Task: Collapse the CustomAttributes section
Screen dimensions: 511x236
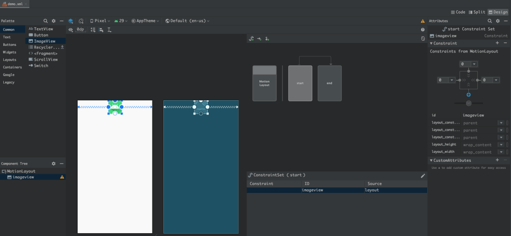Action: [x=432, y=160]
